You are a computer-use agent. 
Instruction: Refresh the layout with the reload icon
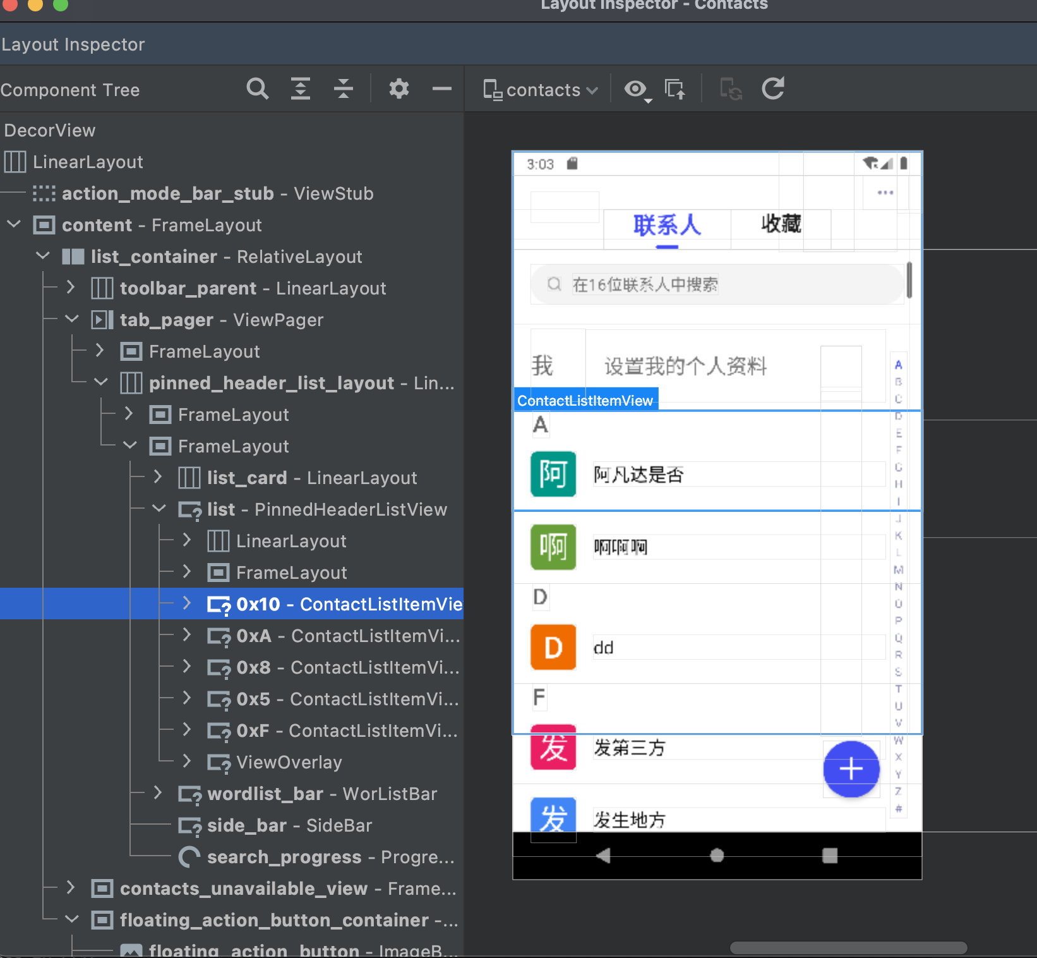coord(773,89)
